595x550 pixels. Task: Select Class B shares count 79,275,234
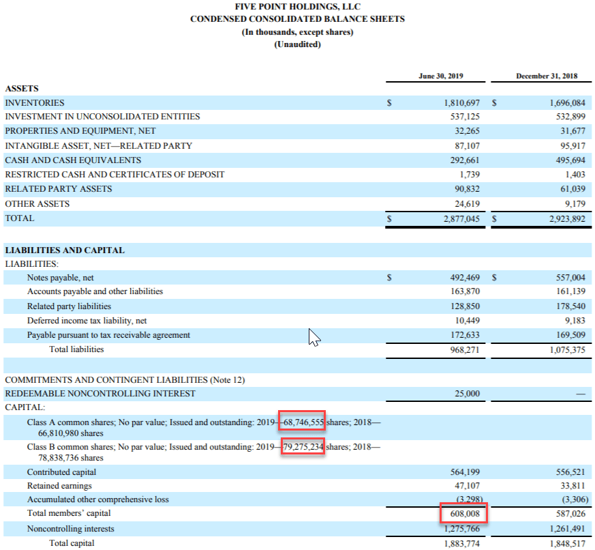pos(303,447)
